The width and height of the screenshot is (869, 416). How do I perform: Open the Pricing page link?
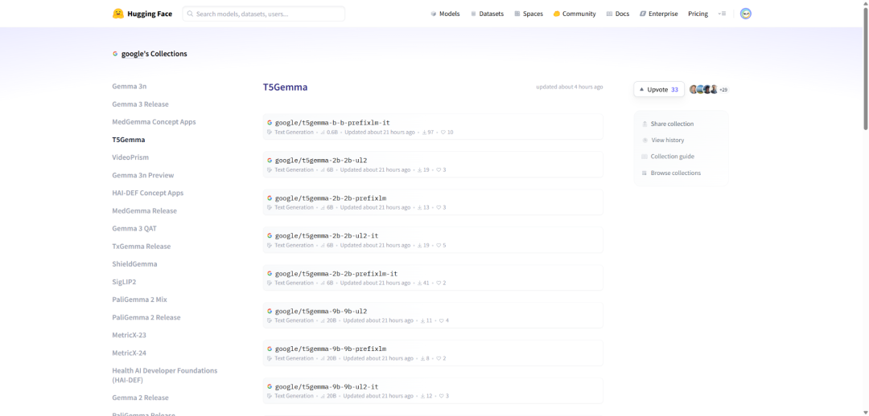coord(698,14)
